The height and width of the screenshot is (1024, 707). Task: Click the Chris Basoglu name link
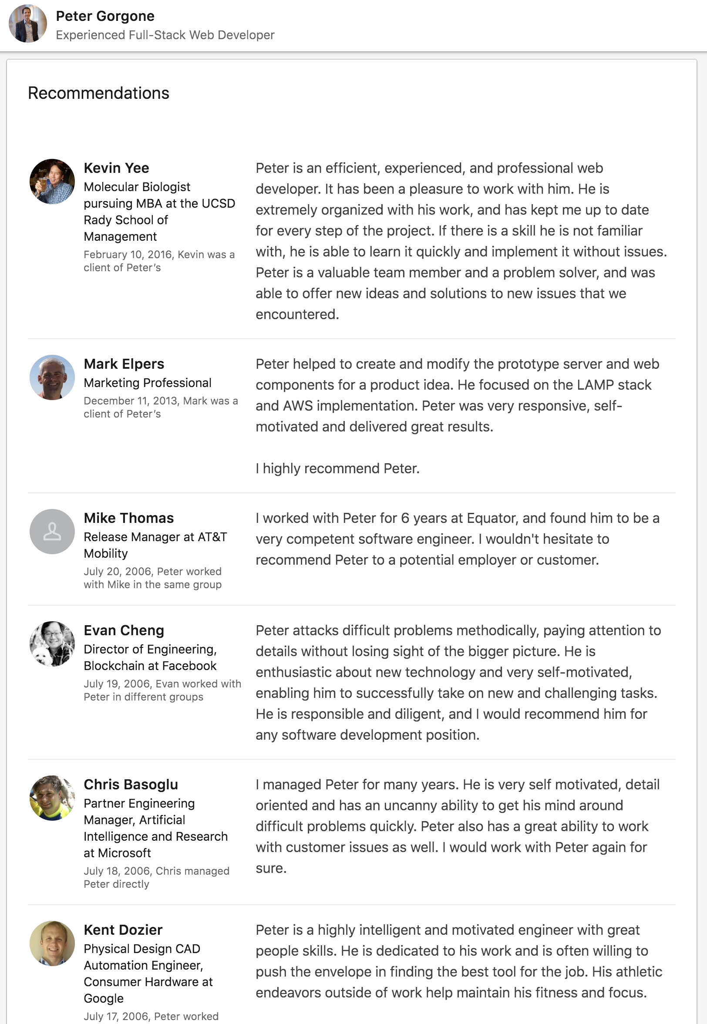131,785
